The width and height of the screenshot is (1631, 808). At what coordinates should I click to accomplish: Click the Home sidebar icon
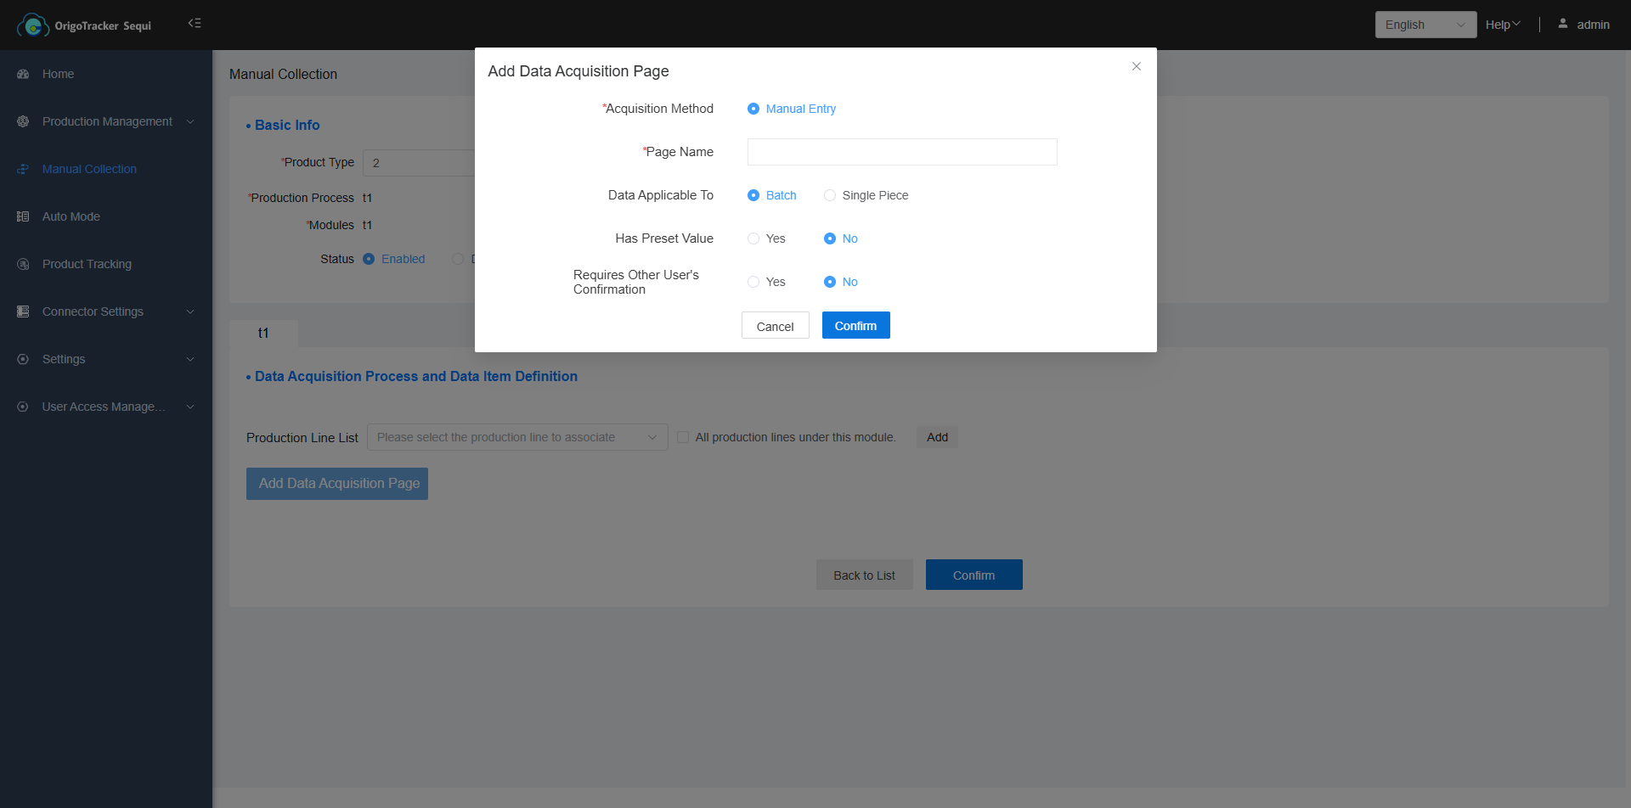23,75
